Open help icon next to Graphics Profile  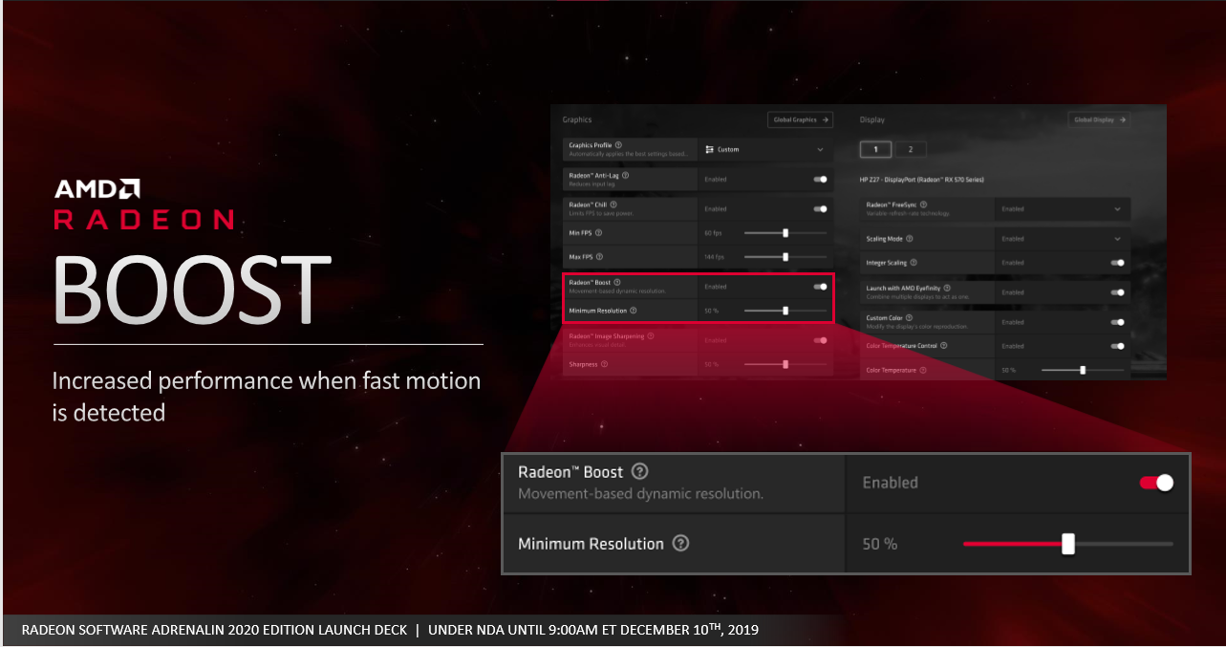(617, 145)
